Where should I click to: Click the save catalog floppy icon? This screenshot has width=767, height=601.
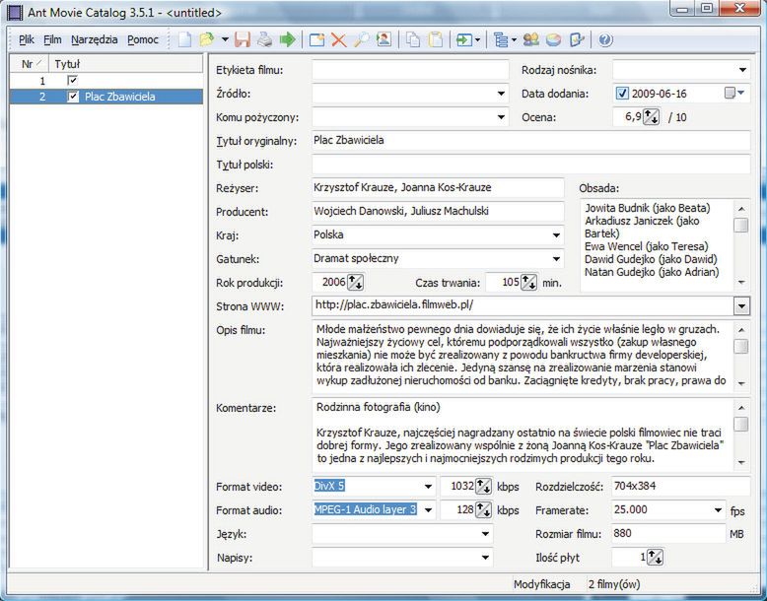[x=243, y=40]
